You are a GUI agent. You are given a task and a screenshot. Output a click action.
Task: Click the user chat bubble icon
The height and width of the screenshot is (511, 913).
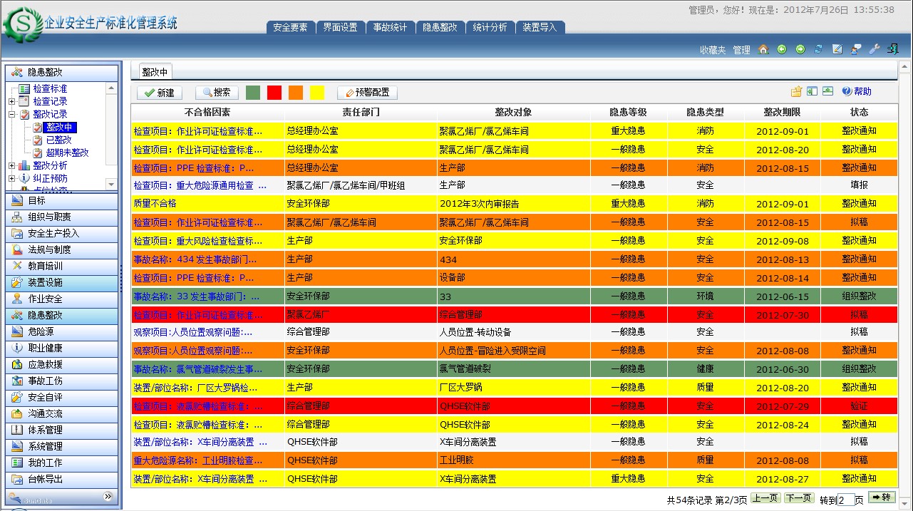856,49
